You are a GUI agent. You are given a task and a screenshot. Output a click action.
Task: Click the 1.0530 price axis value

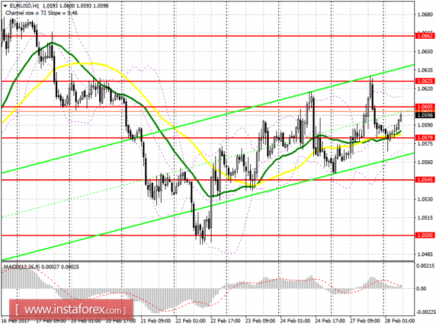425,199
